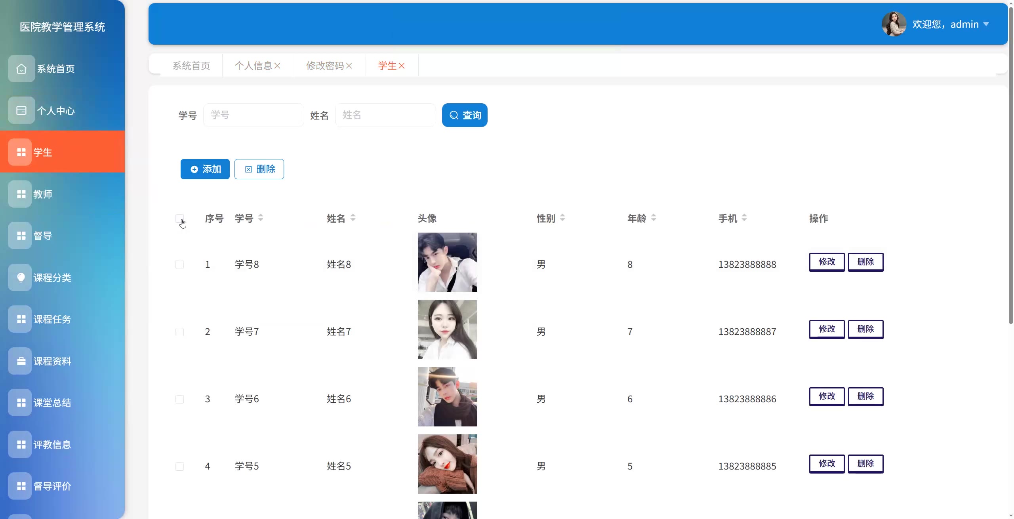Close the 个人信息 tab with its X
This screenshot has width=1014, height=519.
coord(277,66)
